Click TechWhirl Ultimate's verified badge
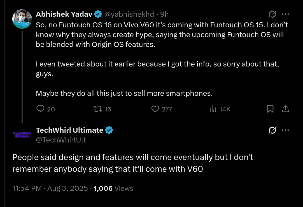 (x=109, y=130)
